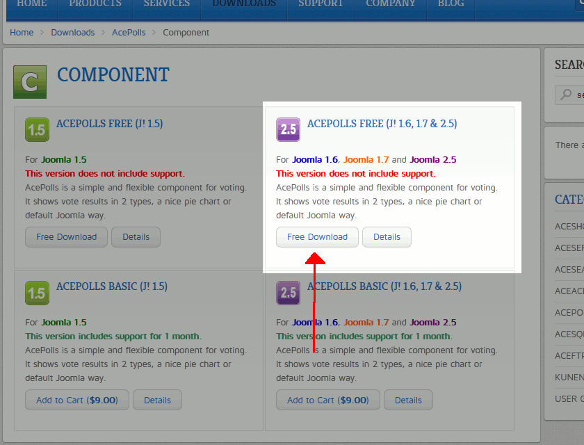Go to AcePolls in the breadcrumb
This screenshot has height=445, width=584.
129,33
